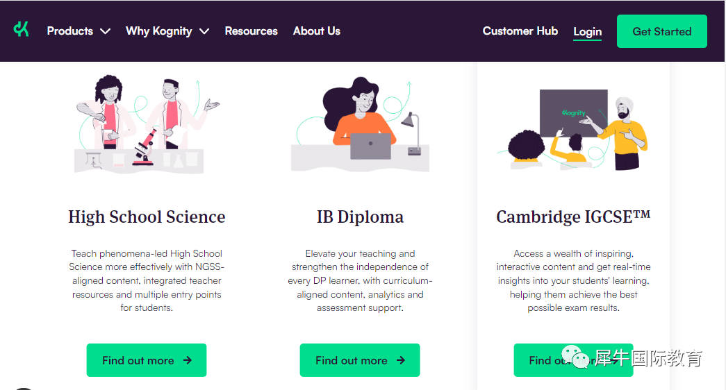Click Find out more under Cambridge IGCSE
Image resolution: width=726 pixels, height=390 pixels.
coord(573,360)
